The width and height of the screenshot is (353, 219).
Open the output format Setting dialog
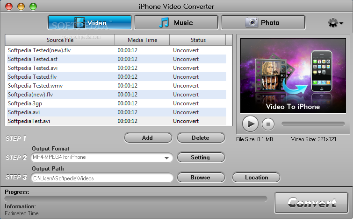[201, 157]
